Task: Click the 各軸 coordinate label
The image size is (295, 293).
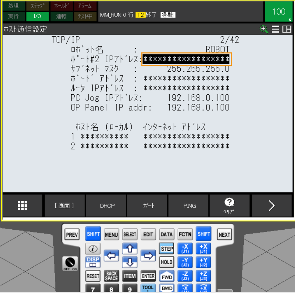Action: pyautogui.click(x=168, y=15)
